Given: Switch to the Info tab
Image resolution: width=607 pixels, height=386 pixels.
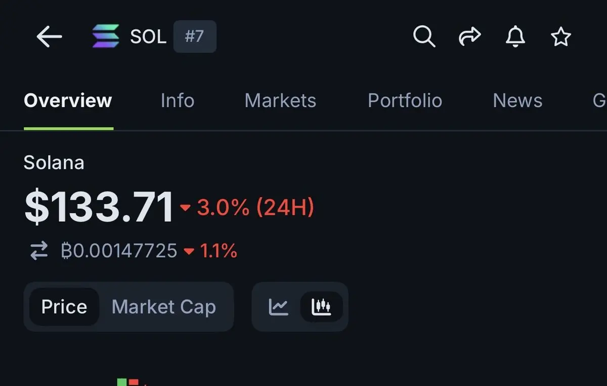Looking at the screenshot, I should [x=177, y=101].
